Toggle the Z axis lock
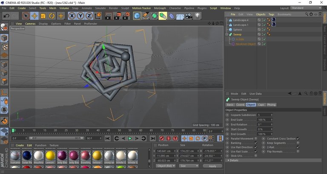 tap(89, 16)
